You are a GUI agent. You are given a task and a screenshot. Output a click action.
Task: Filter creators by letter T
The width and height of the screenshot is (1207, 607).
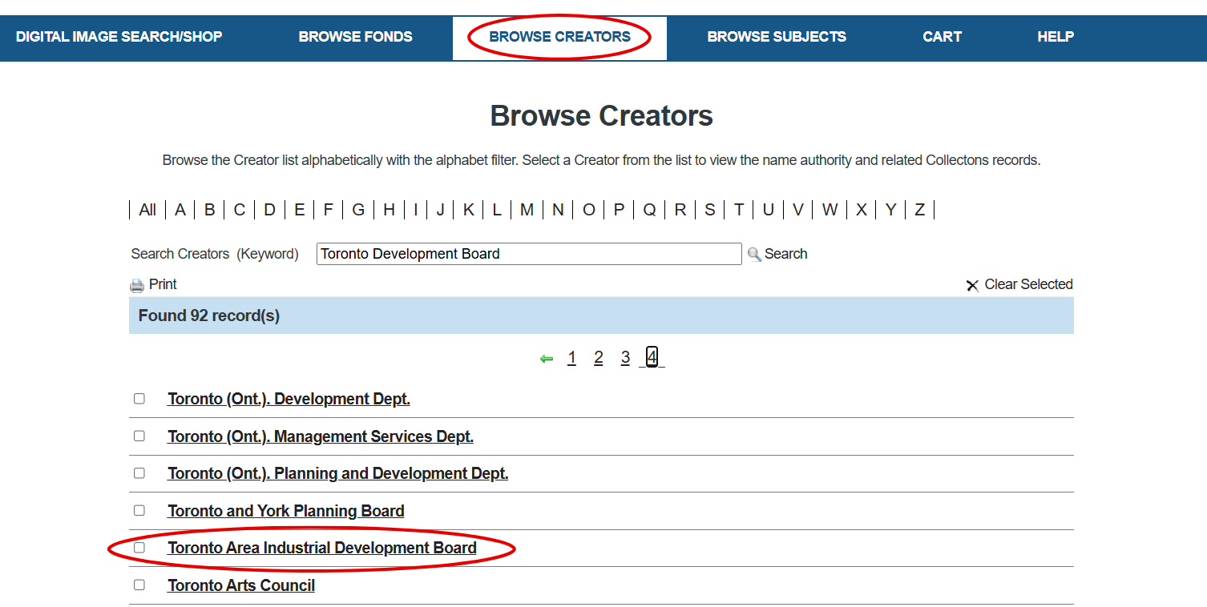(739, 210)
